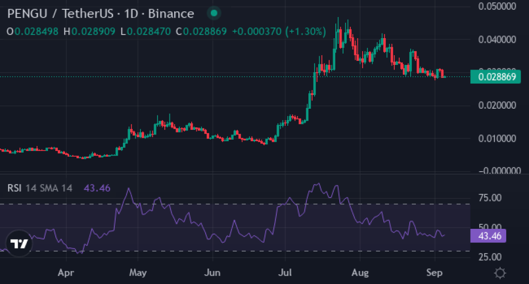Click the Apr label on time axis
This screenshot has height=284, width=529.
[66, 272]
